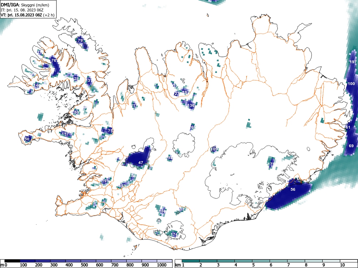This screenshot has width=358, height=268.
Task: Click the dark teal 1–2 km legend swatch
Action: 191,261
